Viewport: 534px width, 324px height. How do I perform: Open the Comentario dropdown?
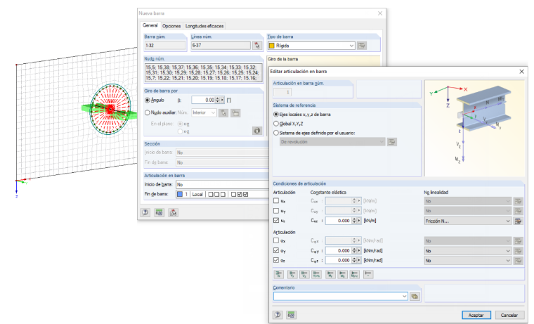[341, 297]
